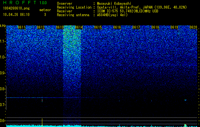Click the 0615 time marker
This screenshot has width=200, height=127.
point(98,27)
